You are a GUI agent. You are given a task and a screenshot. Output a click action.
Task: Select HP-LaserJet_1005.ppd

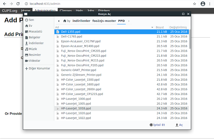pos(122,104)
